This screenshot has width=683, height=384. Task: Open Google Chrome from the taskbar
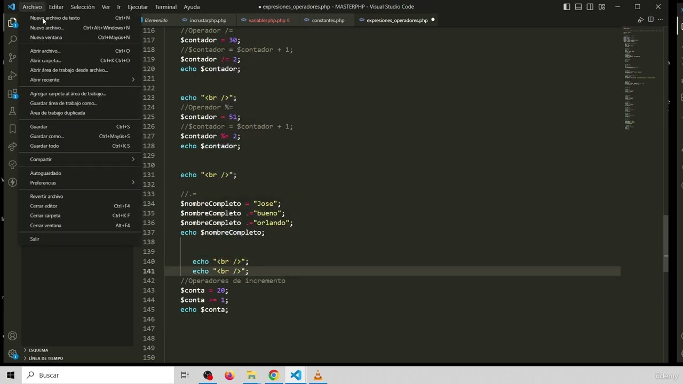(273, 375)
